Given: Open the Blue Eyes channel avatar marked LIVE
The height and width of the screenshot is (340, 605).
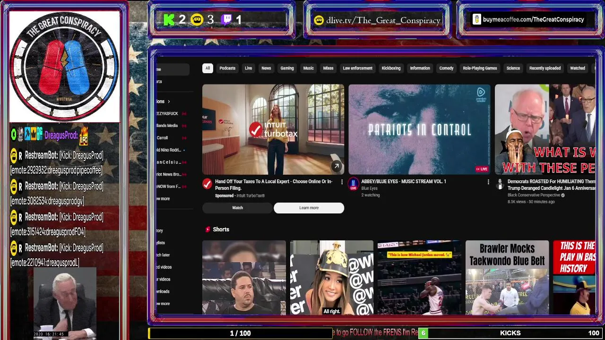Looking at the screenshot, I should 353,184.
